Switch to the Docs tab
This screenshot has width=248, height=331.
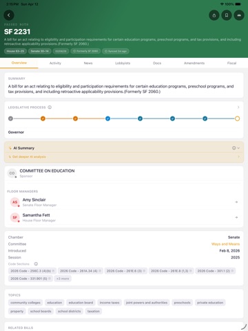coord(157,63)
